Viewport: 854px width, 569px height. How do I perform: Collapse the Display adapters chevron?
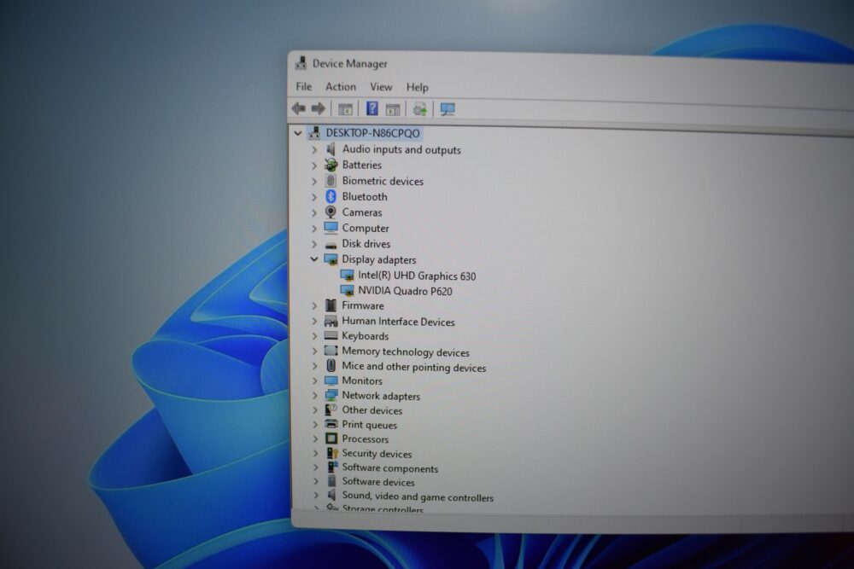click(x=314, y=259)
